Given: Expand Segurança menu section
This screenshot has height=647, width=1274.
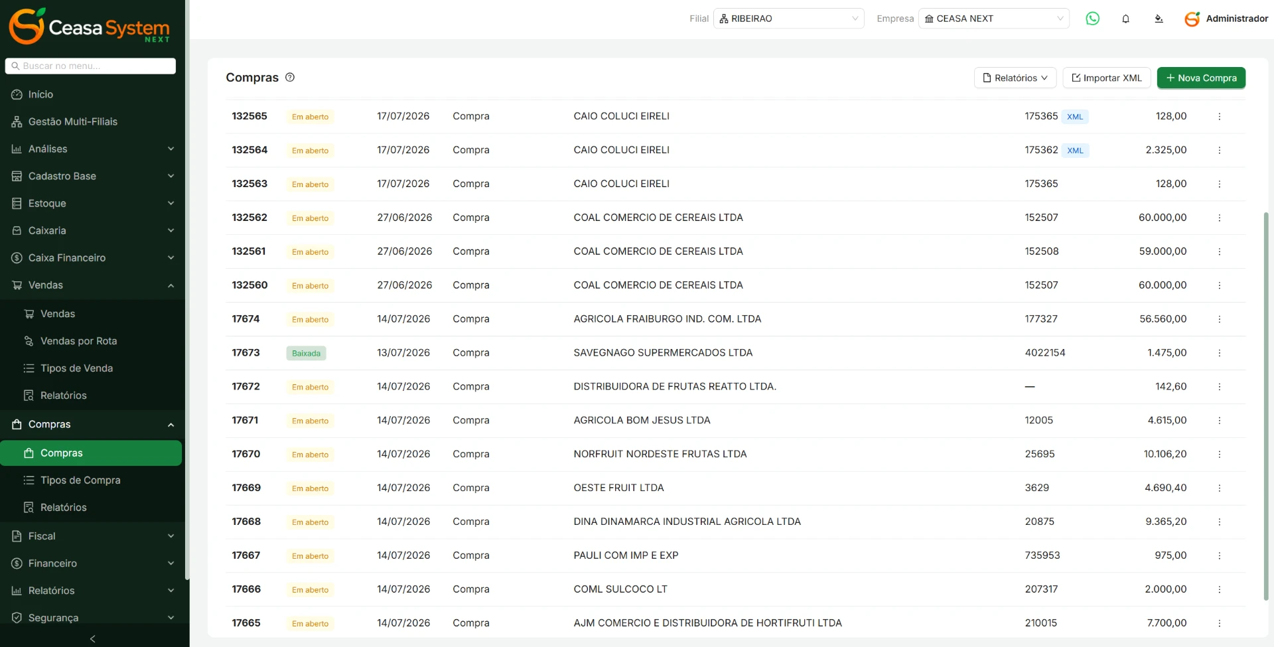Looking at the screenshot, I should click(x=92, y=617).
